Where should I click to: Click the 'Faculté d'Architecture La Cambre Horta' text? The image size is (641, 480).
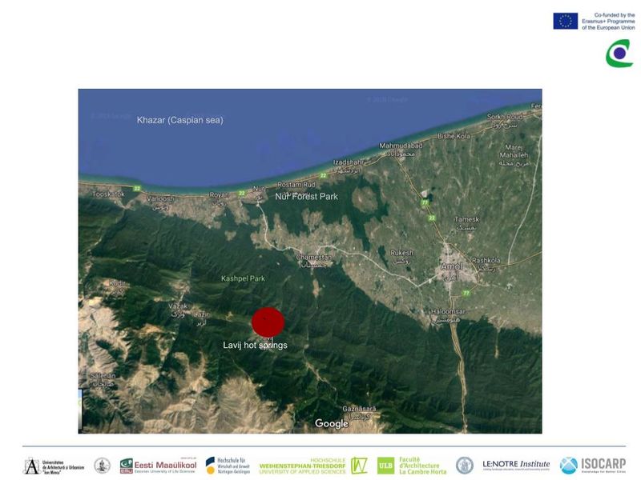coord(423,466)
